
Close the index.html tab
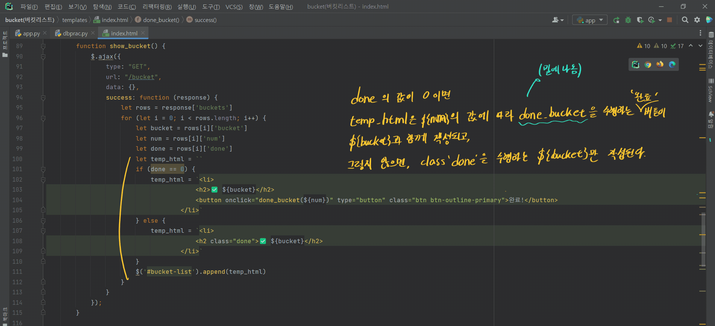tap(143, 33)
